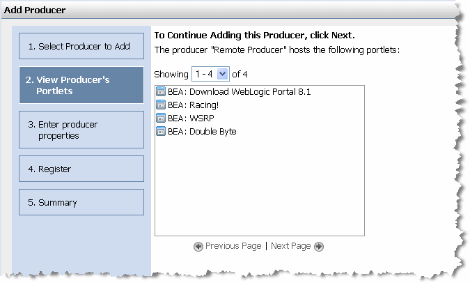Click the portlet icon for BEA: Double Byte
The height and width of the screenshot is (283, 470).
coord(161,131)
